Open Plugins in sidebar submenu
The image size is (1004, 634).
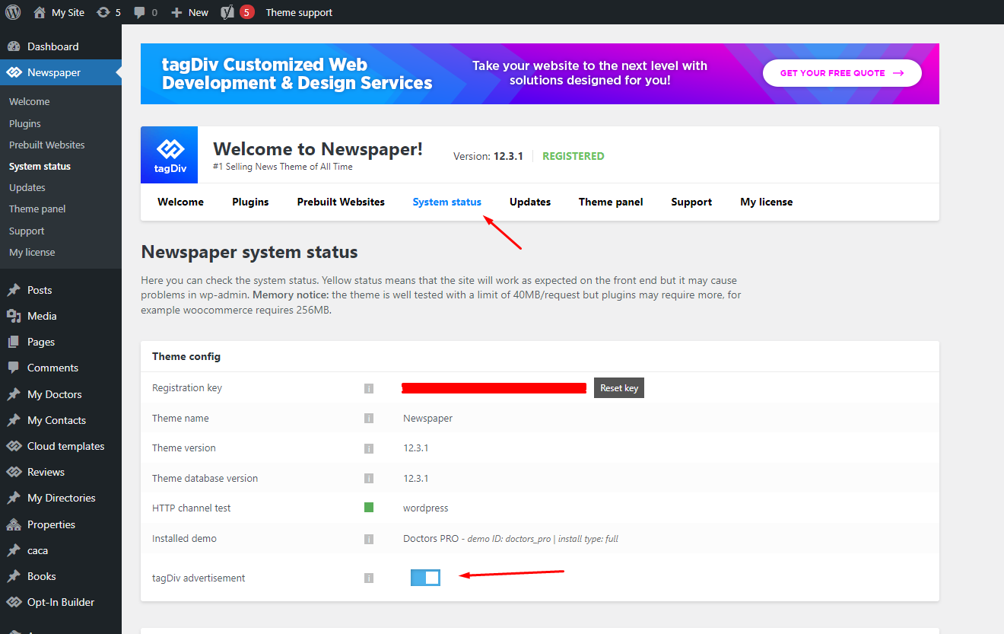click(x=25, y=123)
